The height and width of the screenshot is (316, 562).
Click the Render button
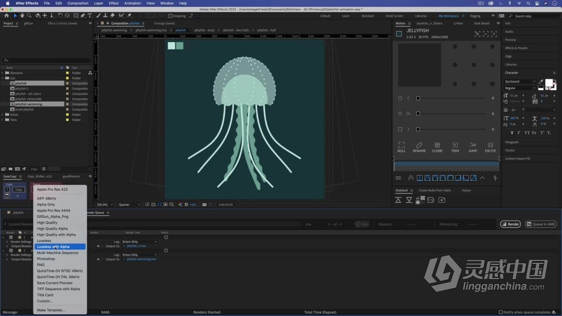pos(510,224)
